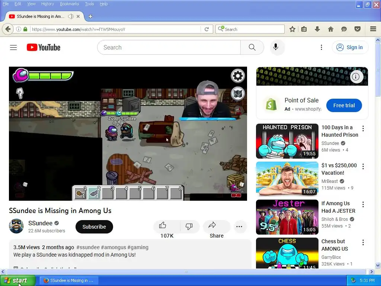Image resolution: width=381 pixels, height=286 pixels.
Task: Go to YouTube home via logo
Action: [44, 47]
